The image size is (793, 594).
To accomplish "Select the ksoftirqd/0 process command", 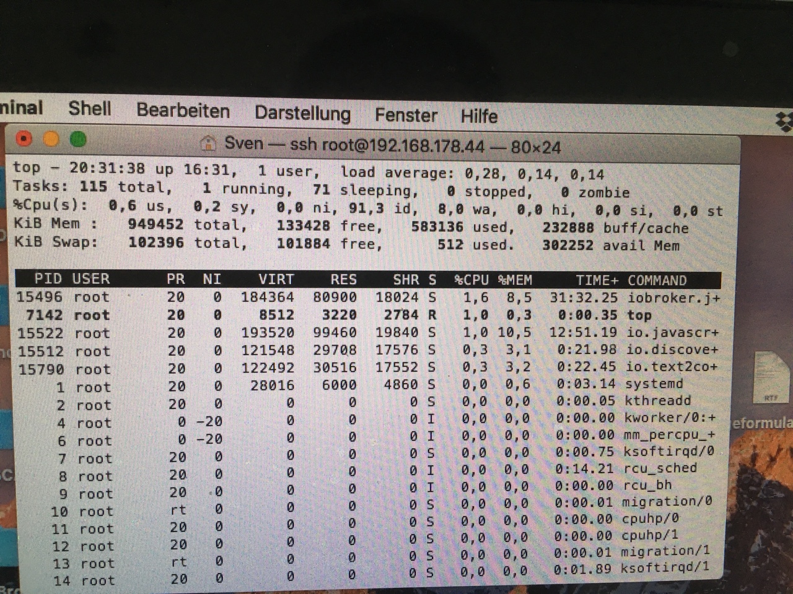I will [x=669, y=451].
